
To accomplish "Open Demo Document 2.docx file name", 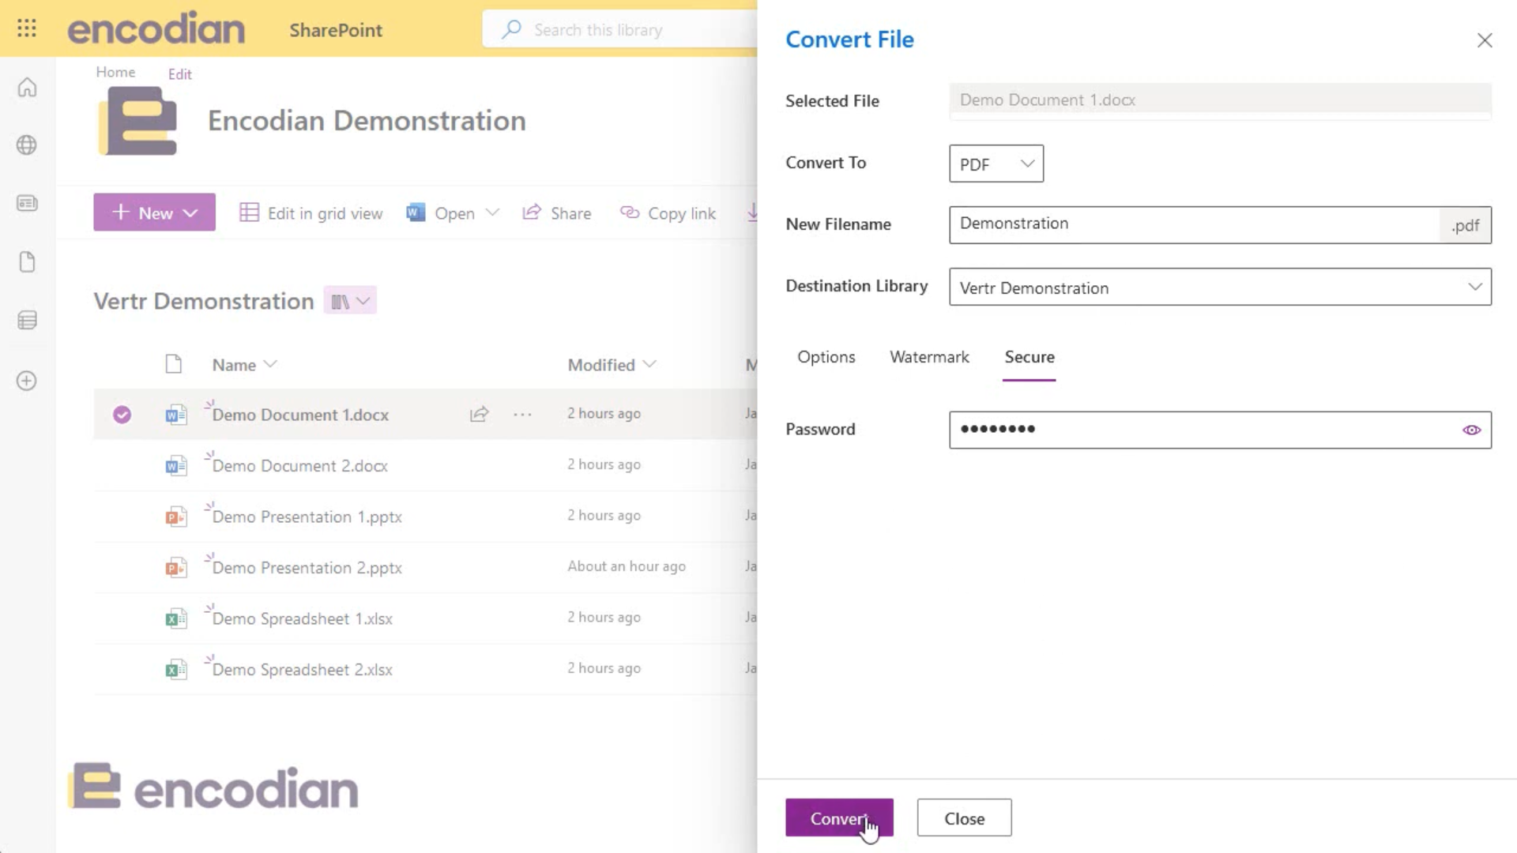I will tap(299, 465).
